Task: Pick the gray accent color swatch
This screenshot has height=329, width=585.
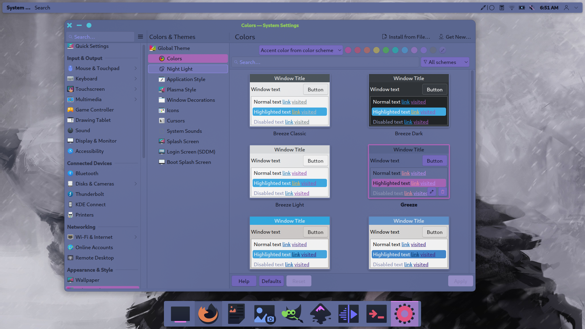Action: coord(433,50)
